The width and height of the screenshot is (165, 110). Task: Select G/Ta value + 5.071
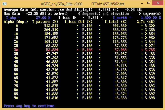pyautogui.click(x=148, y=46)
